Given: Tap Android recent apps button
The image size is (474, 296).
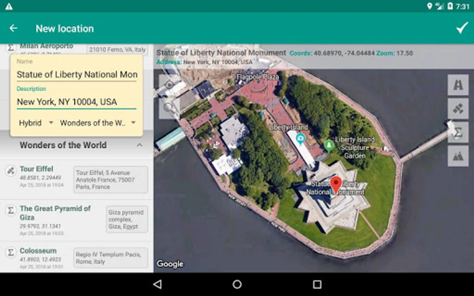Looking at the screenshot, I should point(317,284).
